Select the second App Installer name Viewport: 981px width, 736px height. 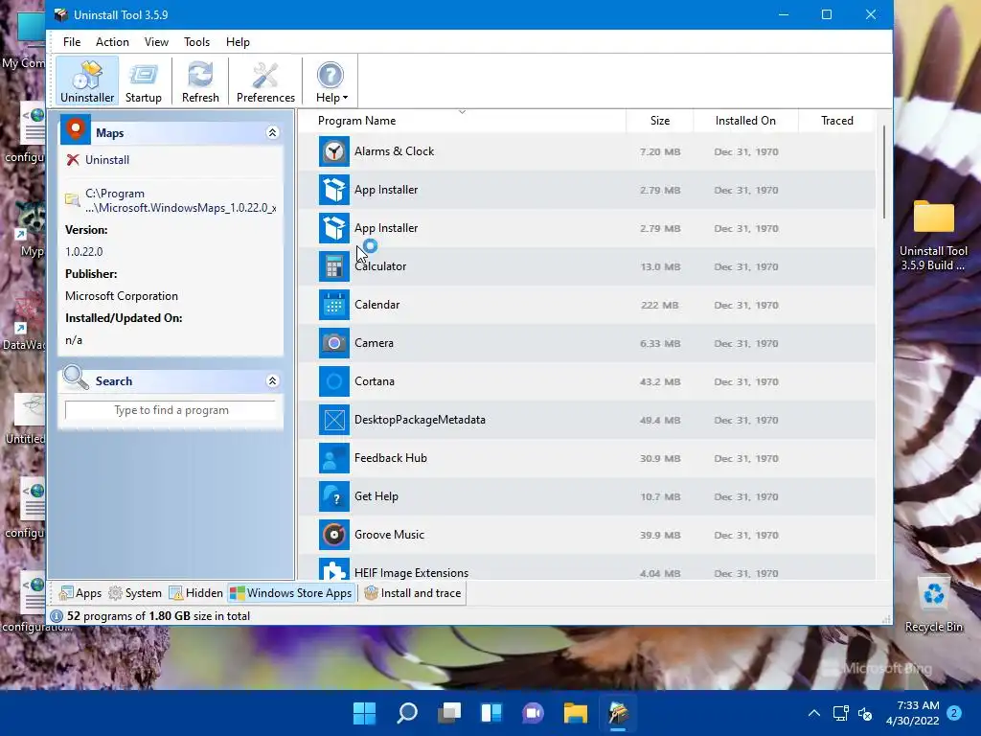point(386,228)
